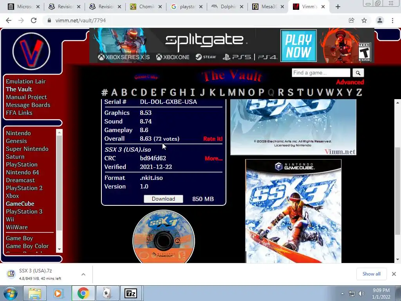Click the system list scroll-down arrow
This screenshot has height=301, width=401.
[60, 249]
